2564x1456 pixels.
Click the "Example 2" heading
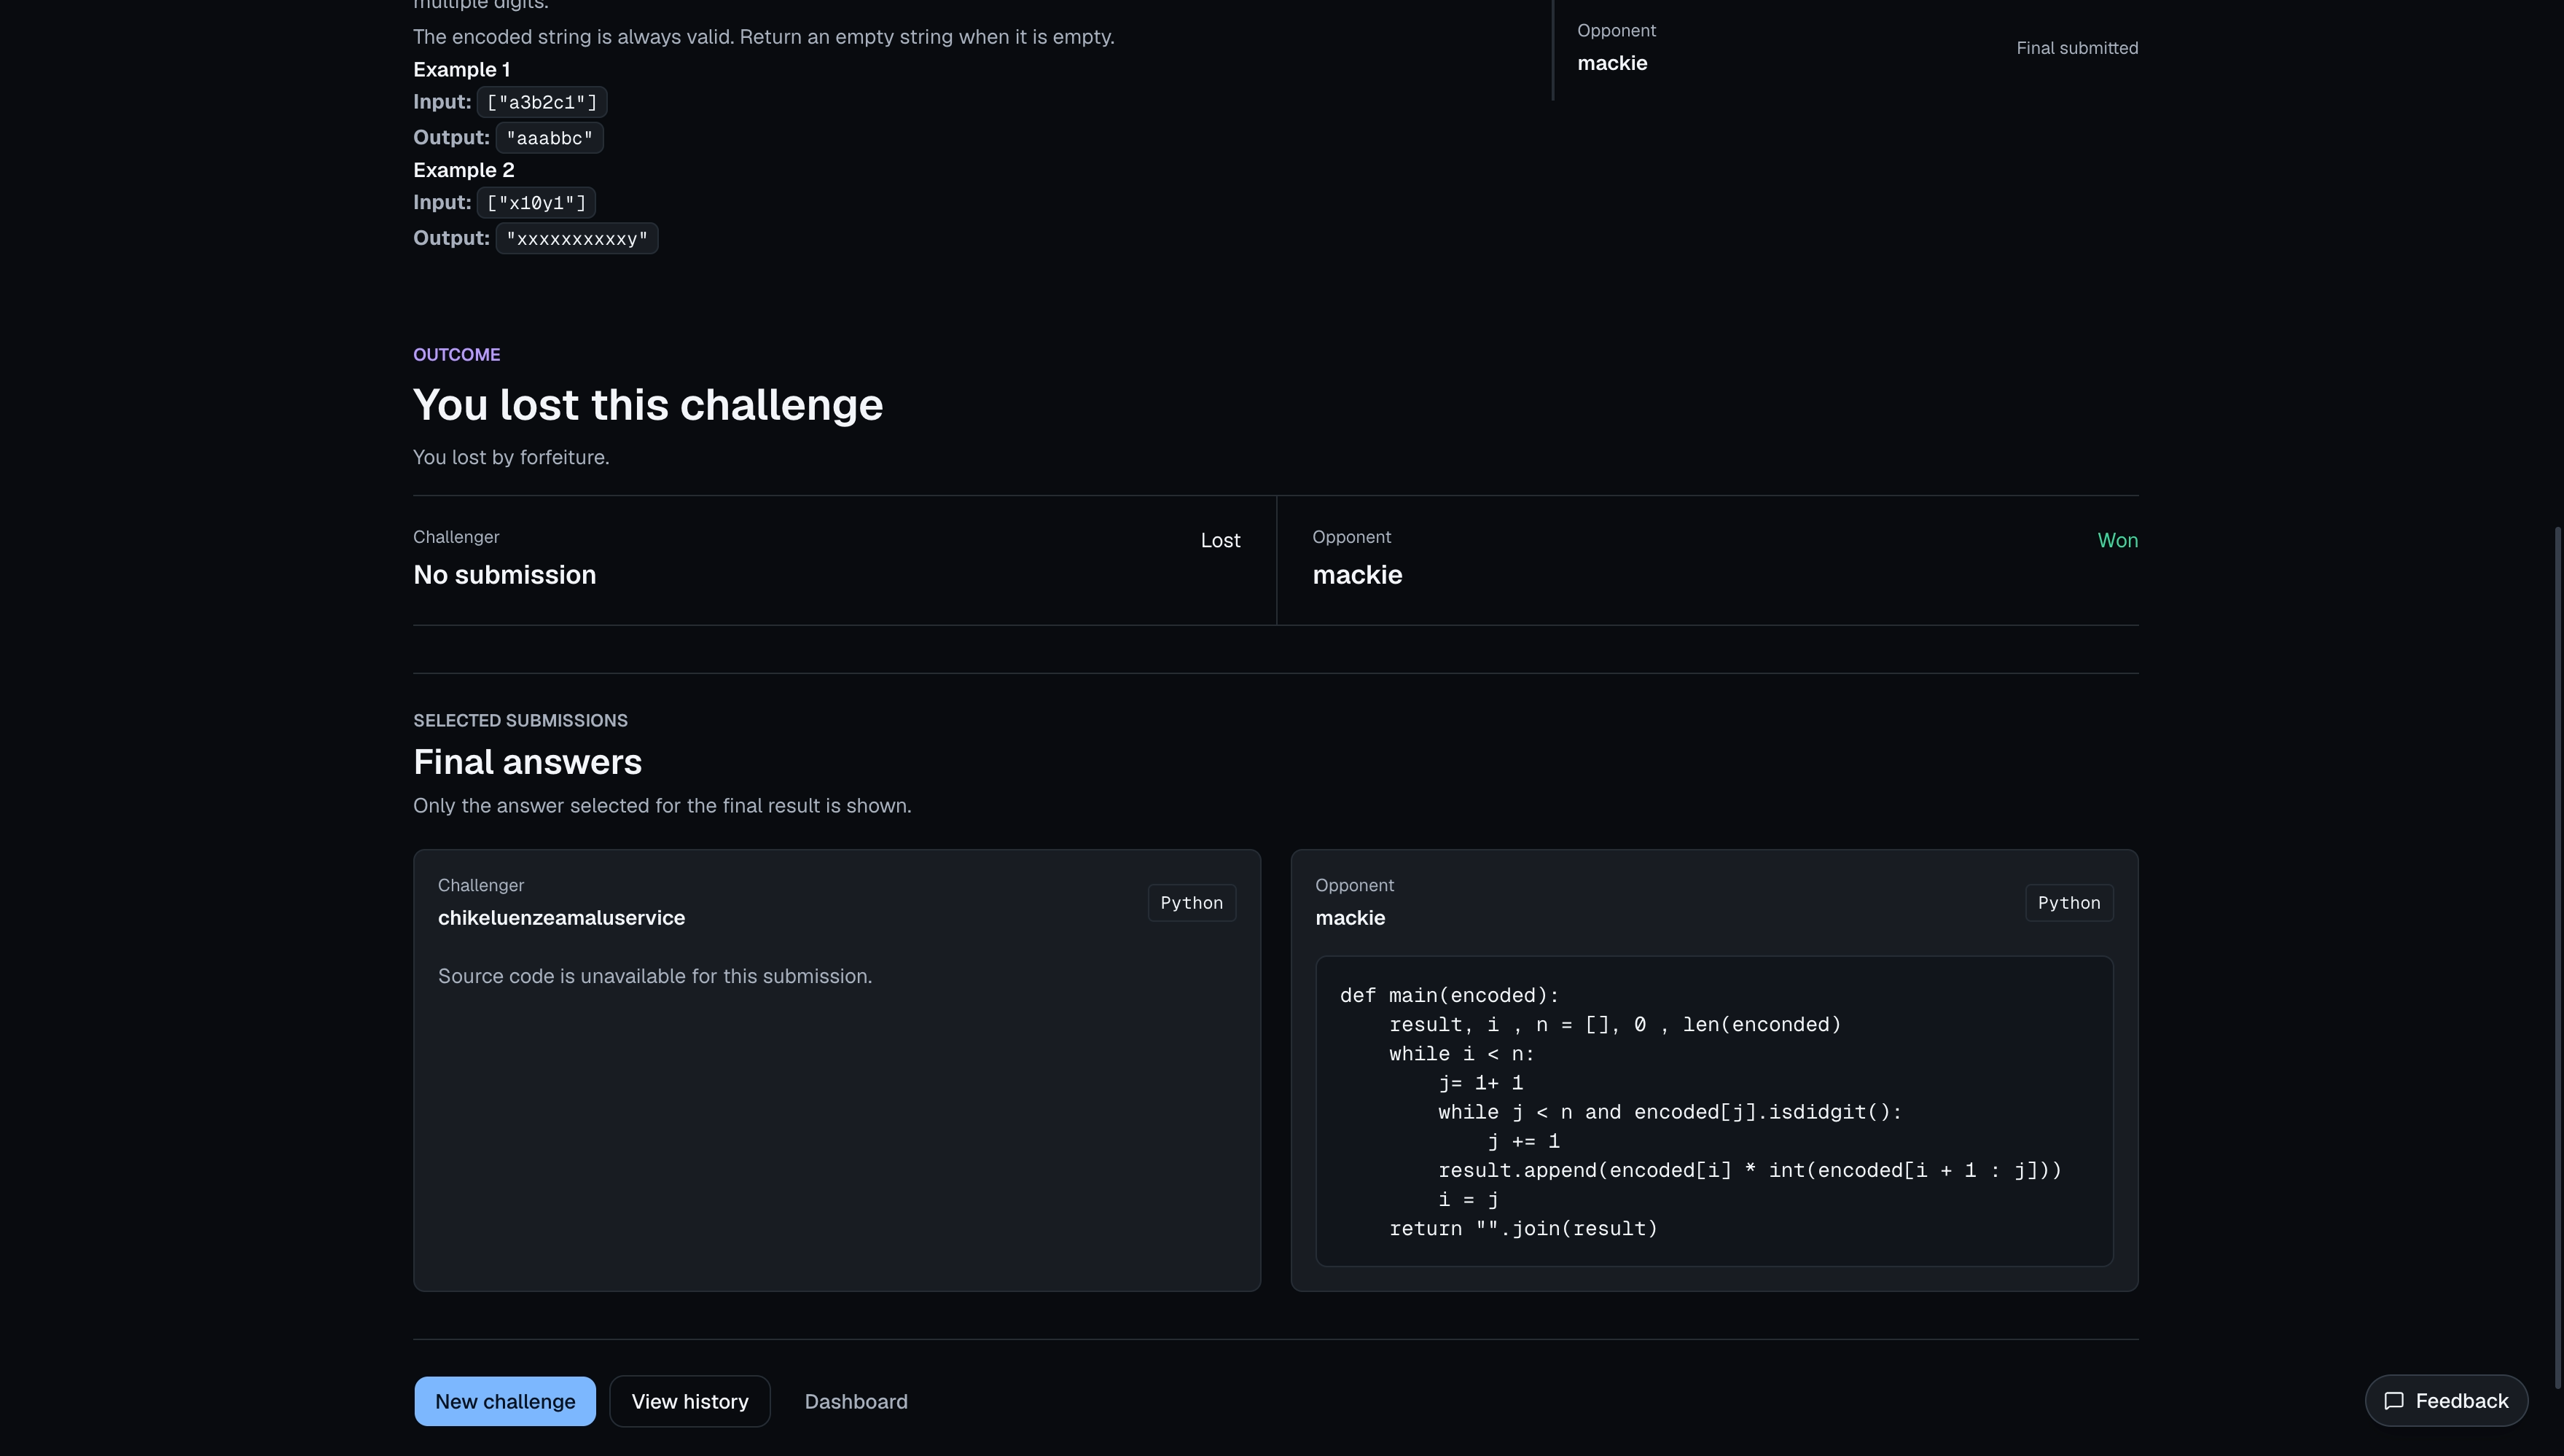click(x=463, y=170)
